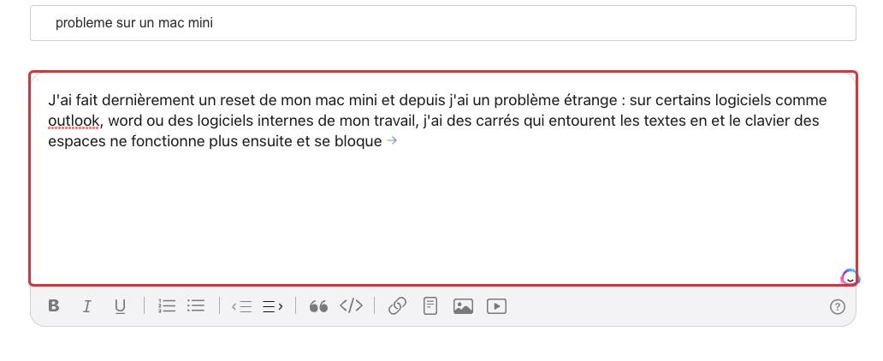Click the document attachment icon
The height and width of the screenshot is (361, 883).
430,306
